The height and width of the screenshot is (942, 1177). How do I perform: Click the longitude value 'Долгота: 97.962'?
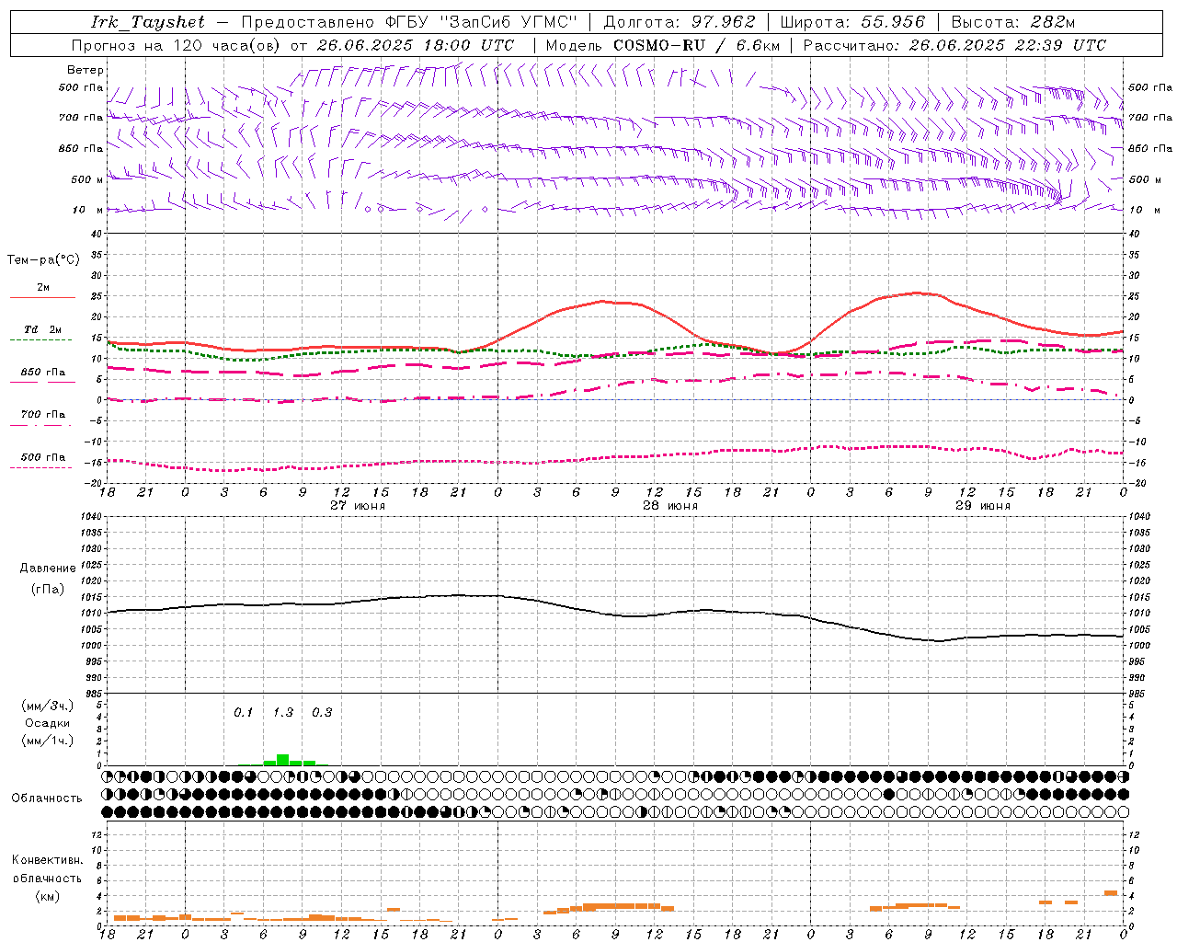tap(680, 22)
